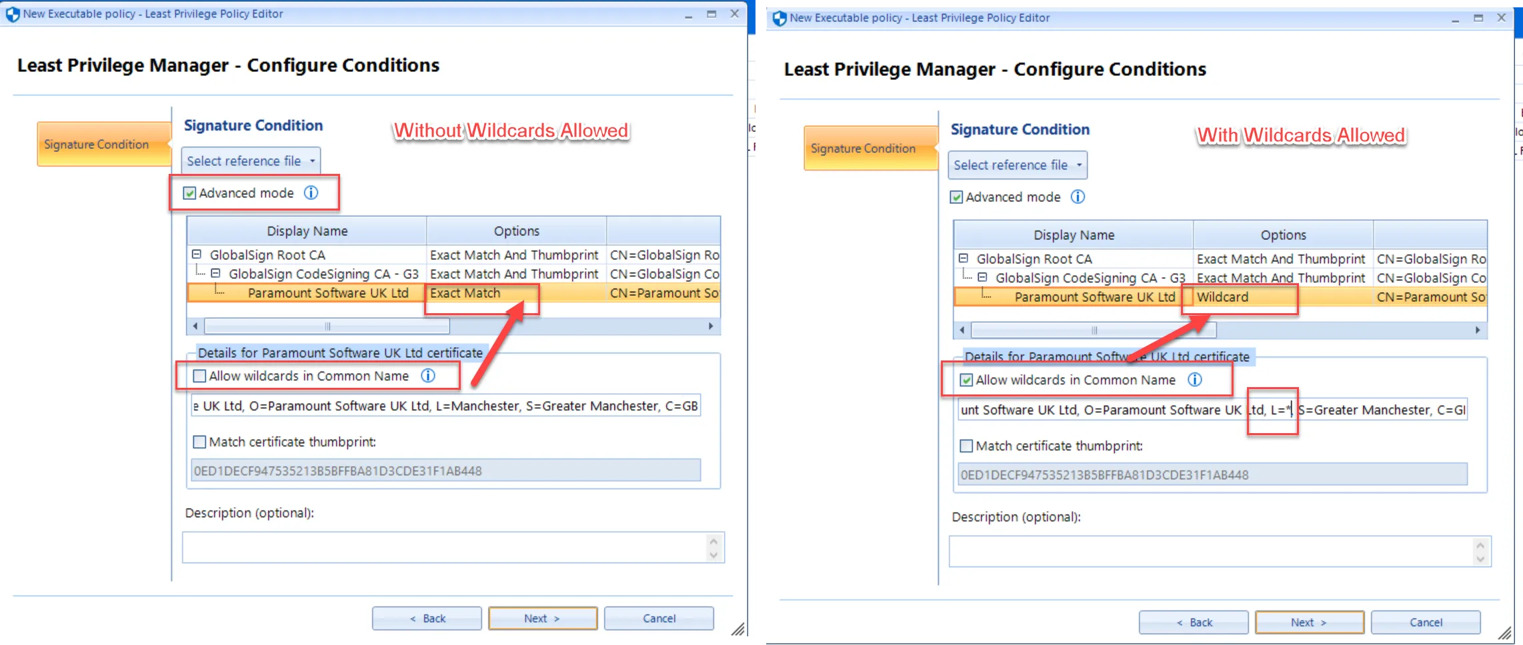Viewport: 1523px width, 645px height.
Task: Enable the unchecked Allow wildcards in Common Name
Action: [199, 376]
